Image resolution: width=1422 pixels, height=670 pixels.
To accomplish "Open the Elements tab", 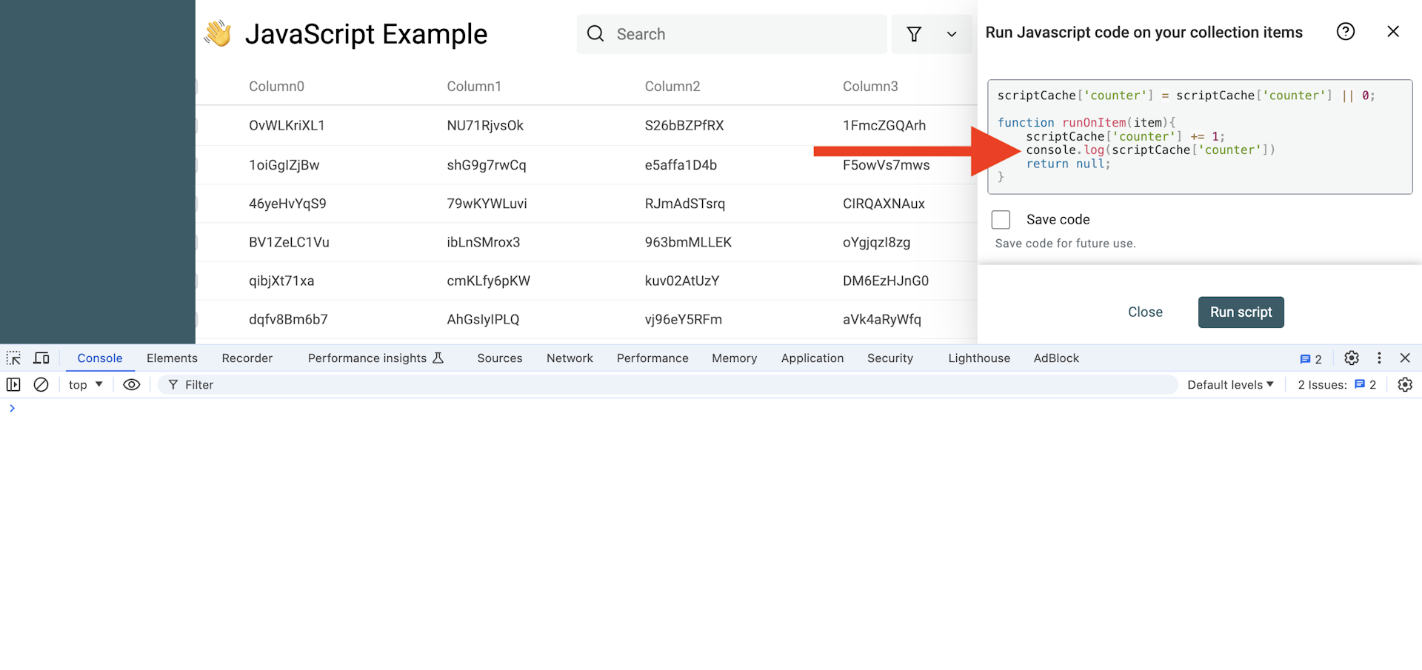I will pos(172,358).
